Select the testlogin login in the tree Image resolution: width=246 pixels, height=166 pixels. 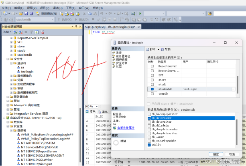click(27, 71)
